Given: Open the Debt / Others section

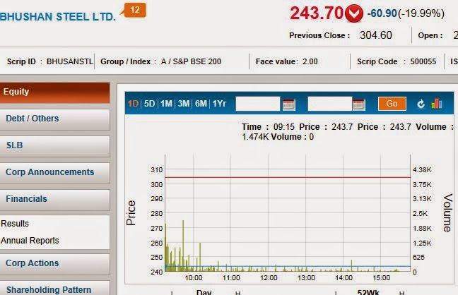Looking at the screenshot, I should [54, 119].
